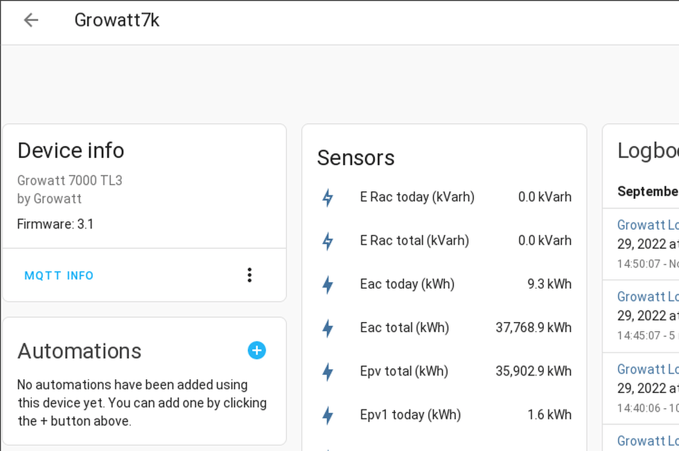Click the Epv total lightning icon
Screen dimensions: 679x451
[x=328, y=371]
